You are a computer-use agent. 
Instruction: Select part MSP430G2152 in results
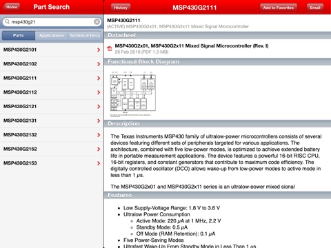pyautogui.click(x=52, y=149)
